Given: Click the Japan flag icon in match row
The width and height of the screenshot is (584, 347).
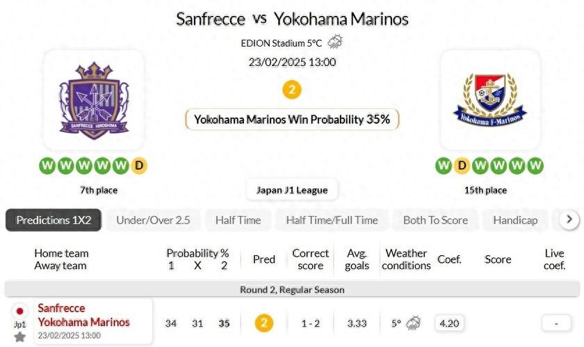Looking at the screenshot, I should tap(19, 311).
